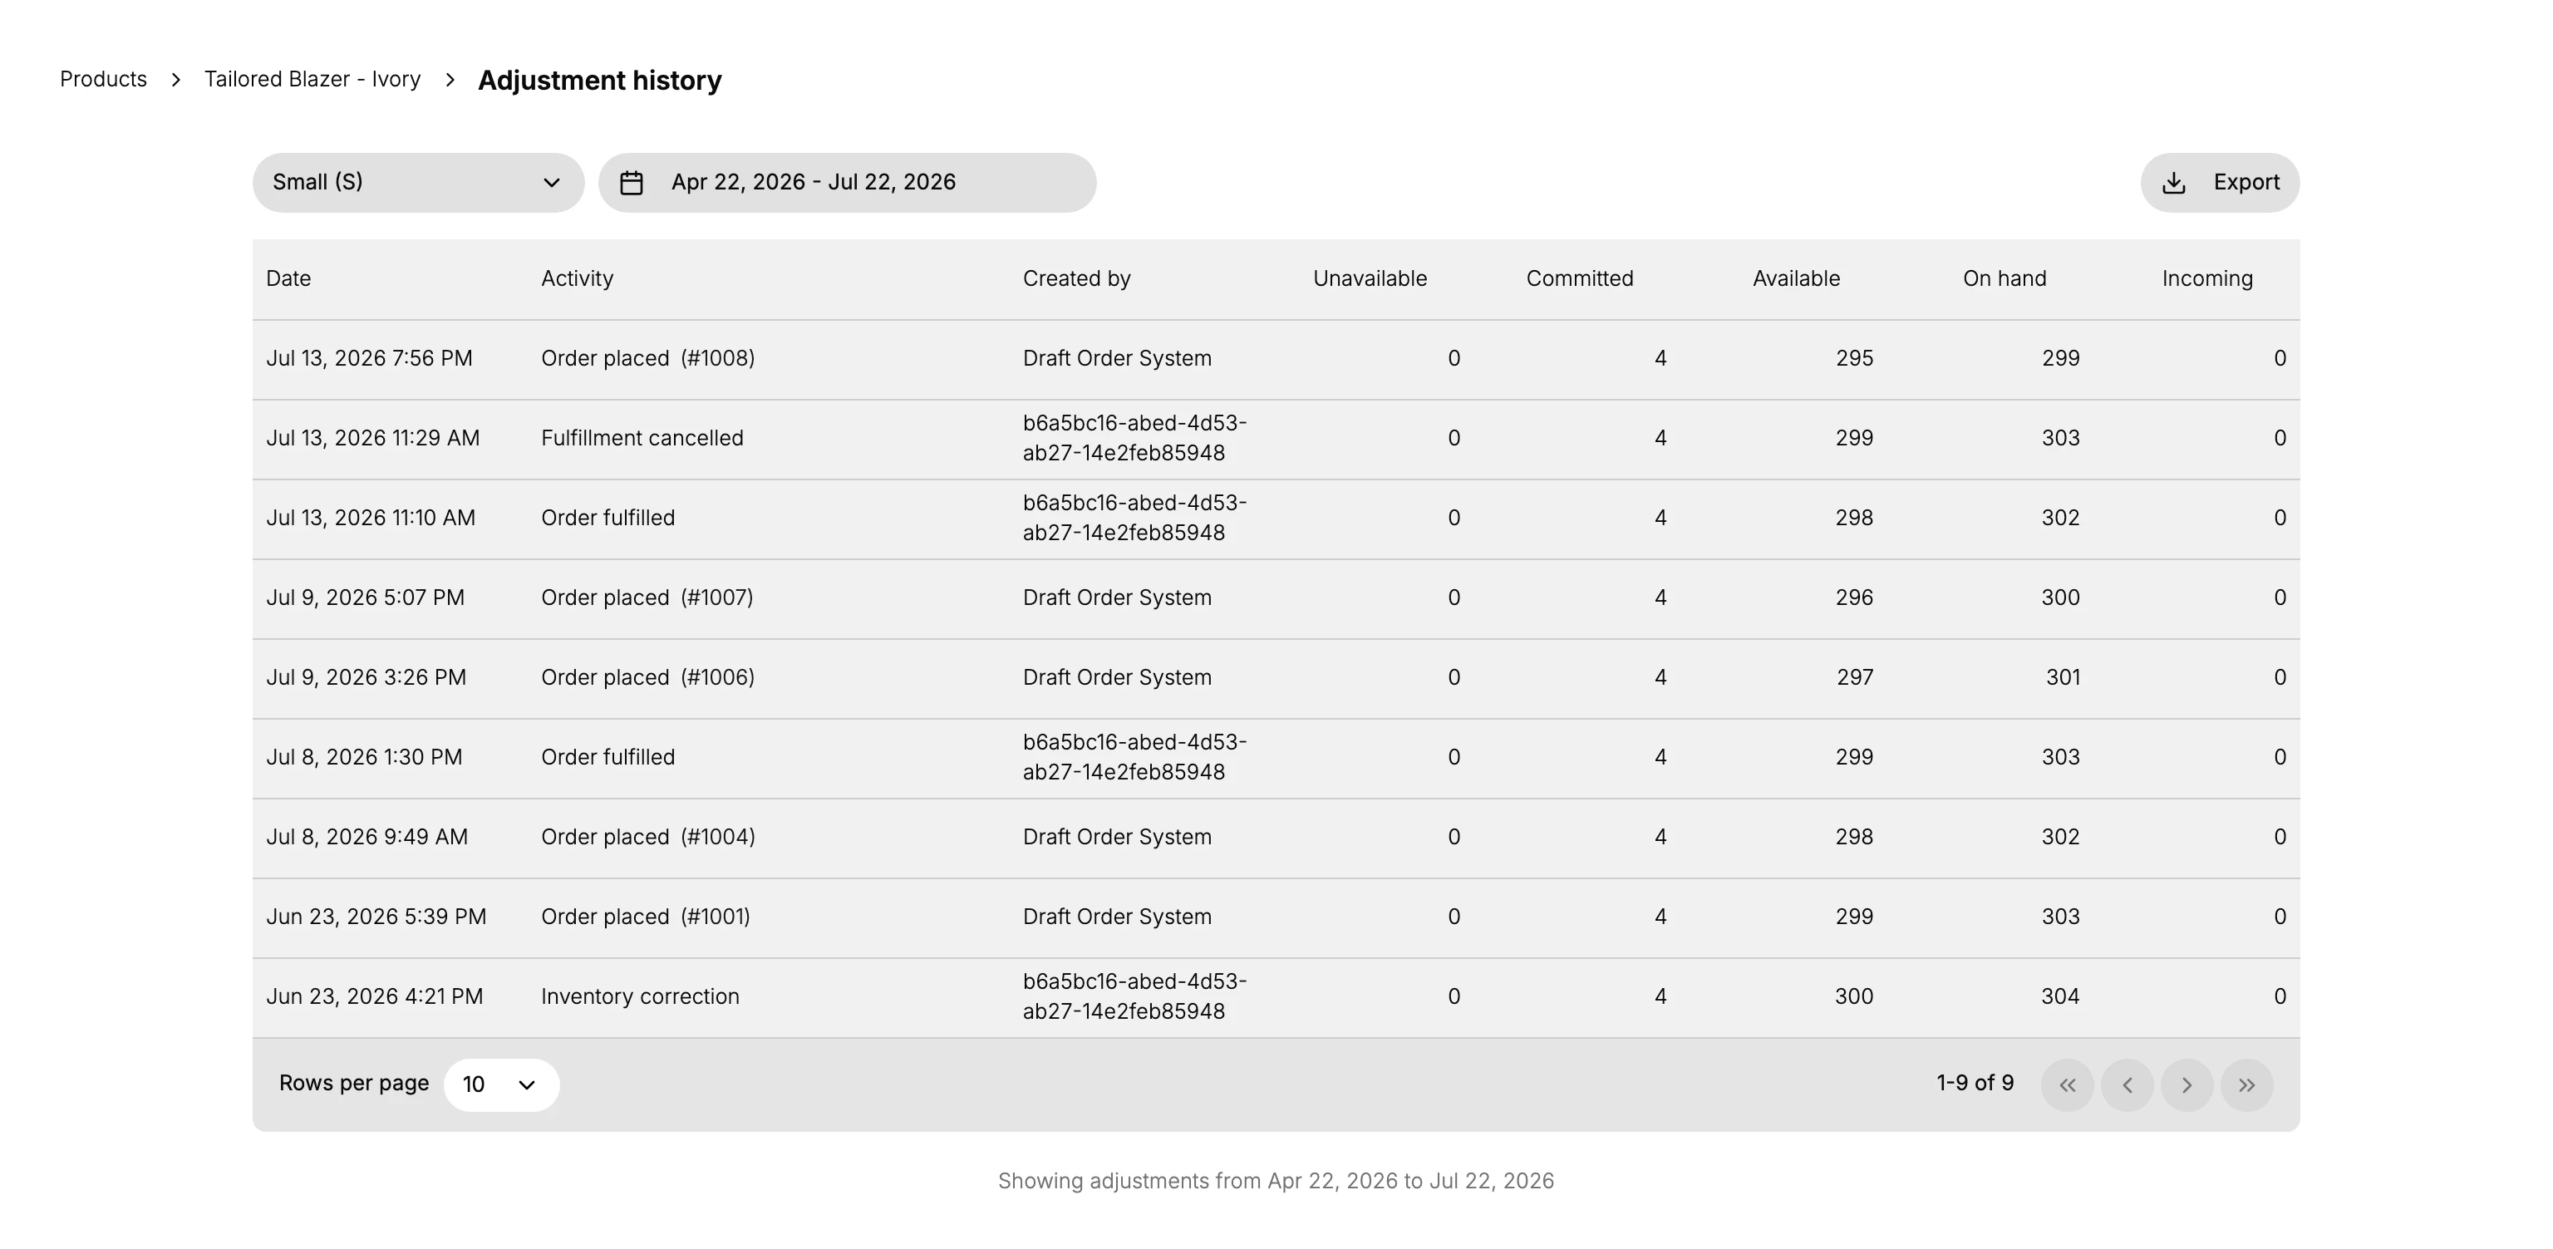Screen dimensions: 2553x1249
Task: Click the Export button
Action: [2220, 182]
